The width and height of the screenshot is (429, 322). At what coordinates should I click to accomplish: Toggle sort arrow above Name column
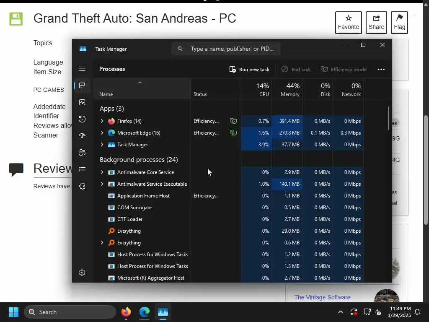click(x=140, y=83)
